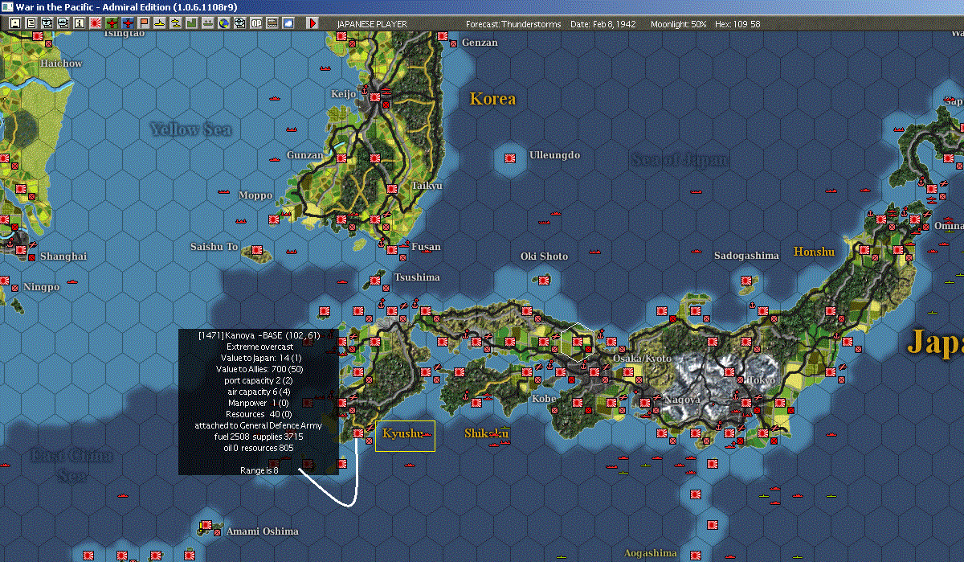Click the 'Date: Feb 8, 1942' status
This screenshot has height=562, width=964.
point(602,24)
